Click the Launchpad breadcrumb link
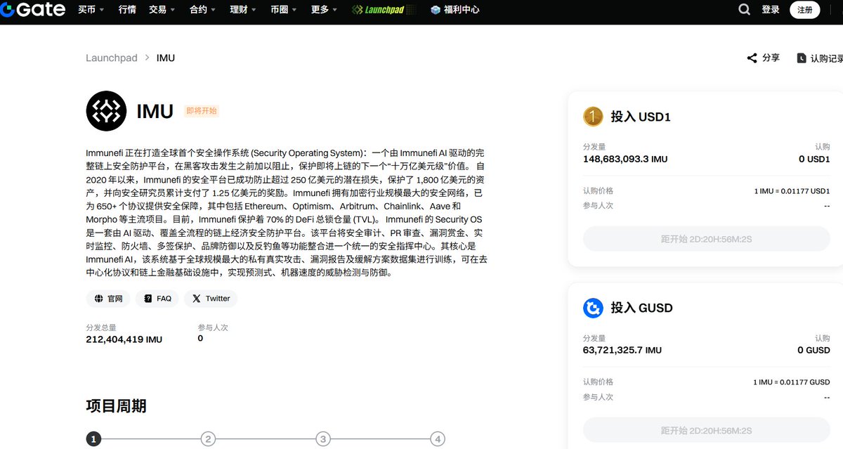The image size is (843, 449). 112,58
